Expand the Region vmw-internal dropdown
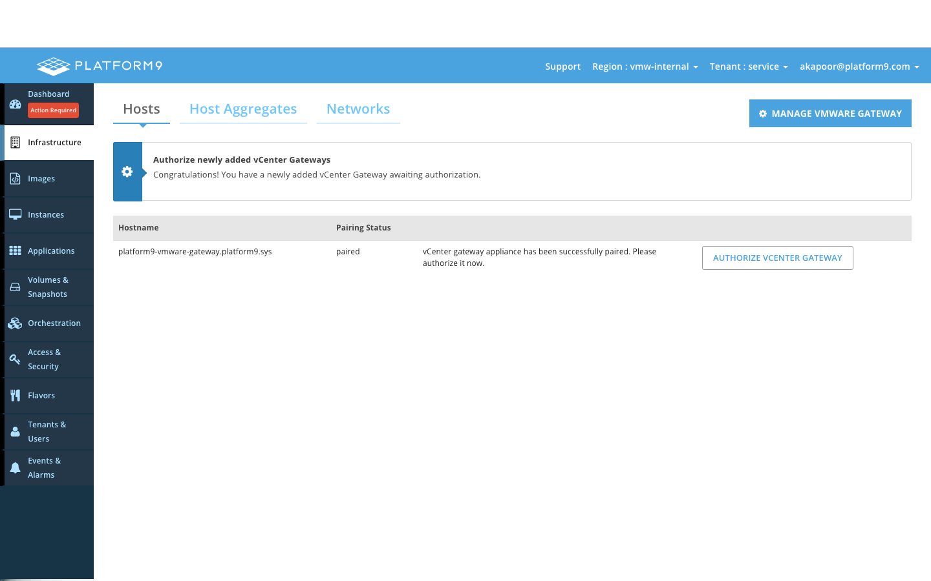This screenshot has width=931, height=581. pyautogui.click(x=645, y=66)
